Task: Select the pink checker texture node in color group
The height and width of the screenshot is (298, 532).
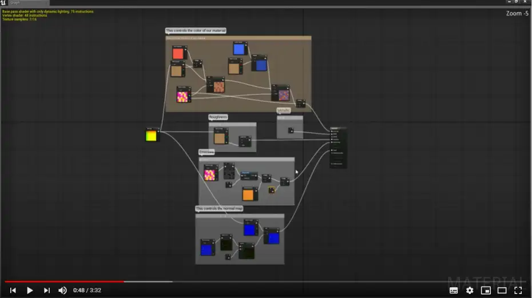Action: (x=183, y=95)
